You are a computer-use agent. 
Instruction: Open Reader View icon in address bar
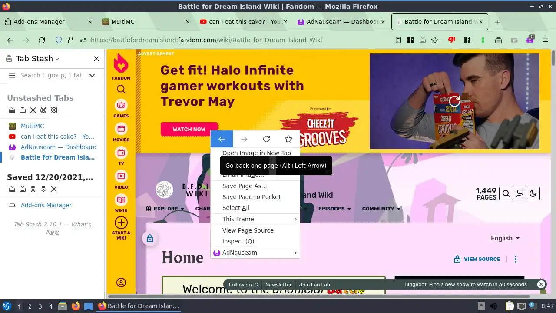398,40
